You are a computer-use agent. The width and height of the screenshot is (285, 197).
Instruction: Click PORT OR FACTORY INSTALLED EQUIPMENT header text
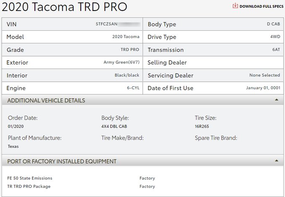62,161
